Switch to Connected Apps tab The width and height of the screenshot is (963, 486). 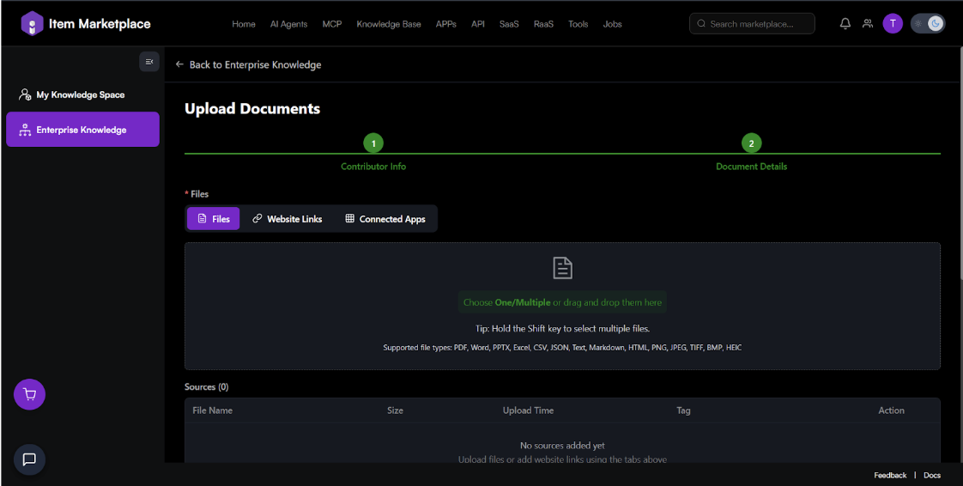tap(385, 219)
